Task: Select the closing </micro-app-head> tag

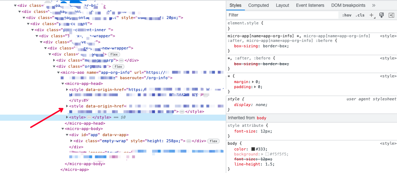Action: click(x=85, y=124)
